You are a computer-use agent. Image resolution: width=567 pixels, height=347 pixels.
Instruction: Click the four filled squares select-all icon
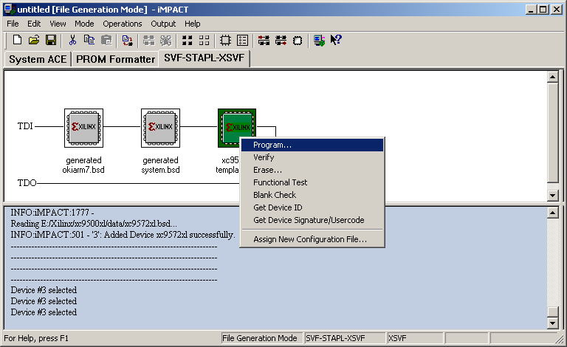(187, 40)
